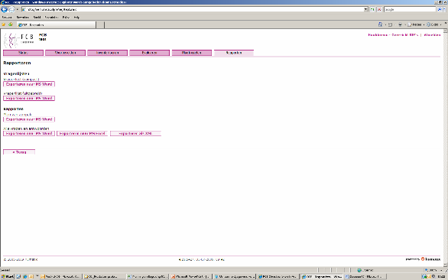Refresh the page with the green arrows icon
The image size is (448, 280).
(x=372, y=9)
